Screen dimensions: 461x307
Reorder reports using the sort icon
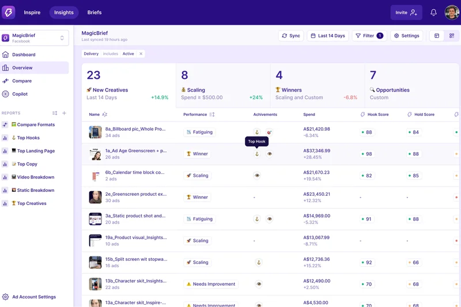(x=55, y=113)
